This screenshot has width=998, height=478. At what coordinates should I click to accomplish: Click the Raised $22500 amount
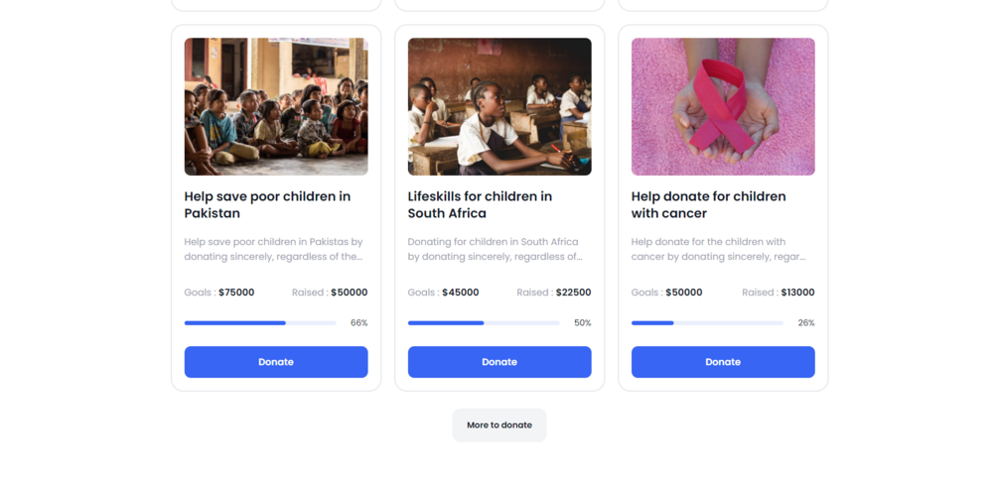point(572,293)
